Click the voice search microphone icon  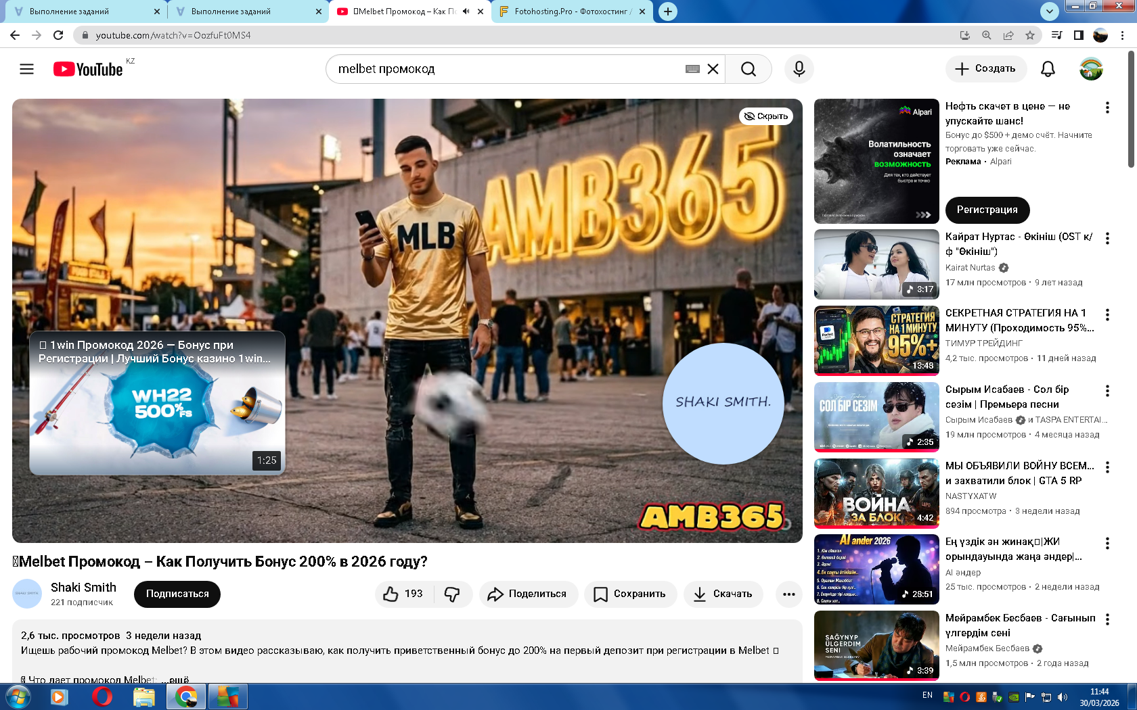point(799,69)
